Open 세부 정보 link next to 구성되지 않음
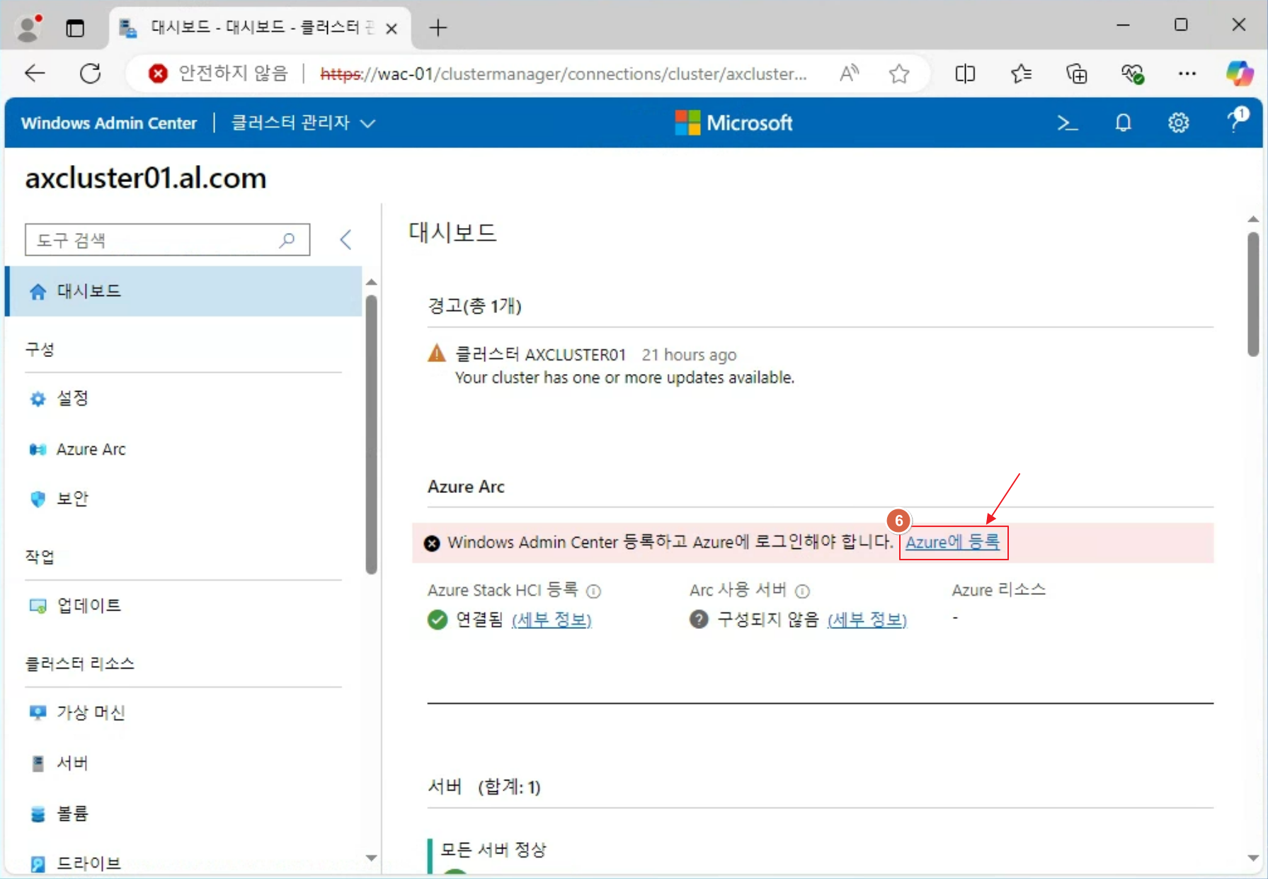This screenshot has width=1268, height=879. (x=867, y=620)
